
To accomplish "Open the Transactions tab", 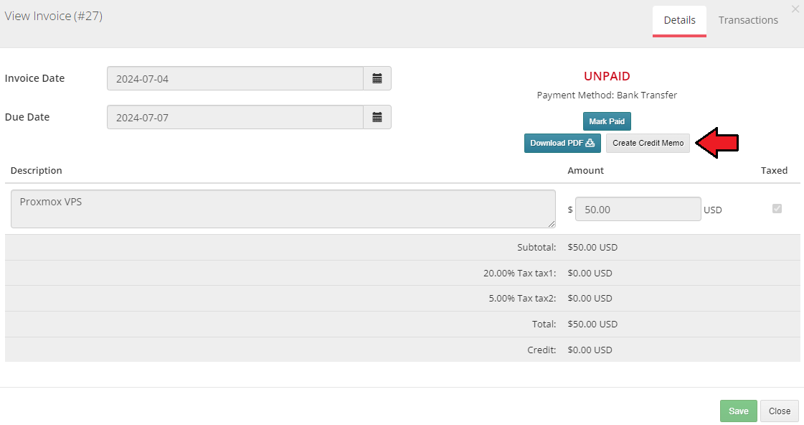I will coord(748,20).
